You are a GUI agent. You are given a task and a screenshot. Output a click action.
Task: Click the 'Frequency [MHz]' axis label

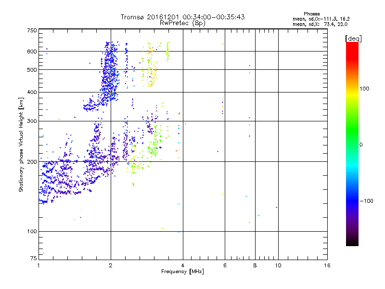[x=182, y=272]
